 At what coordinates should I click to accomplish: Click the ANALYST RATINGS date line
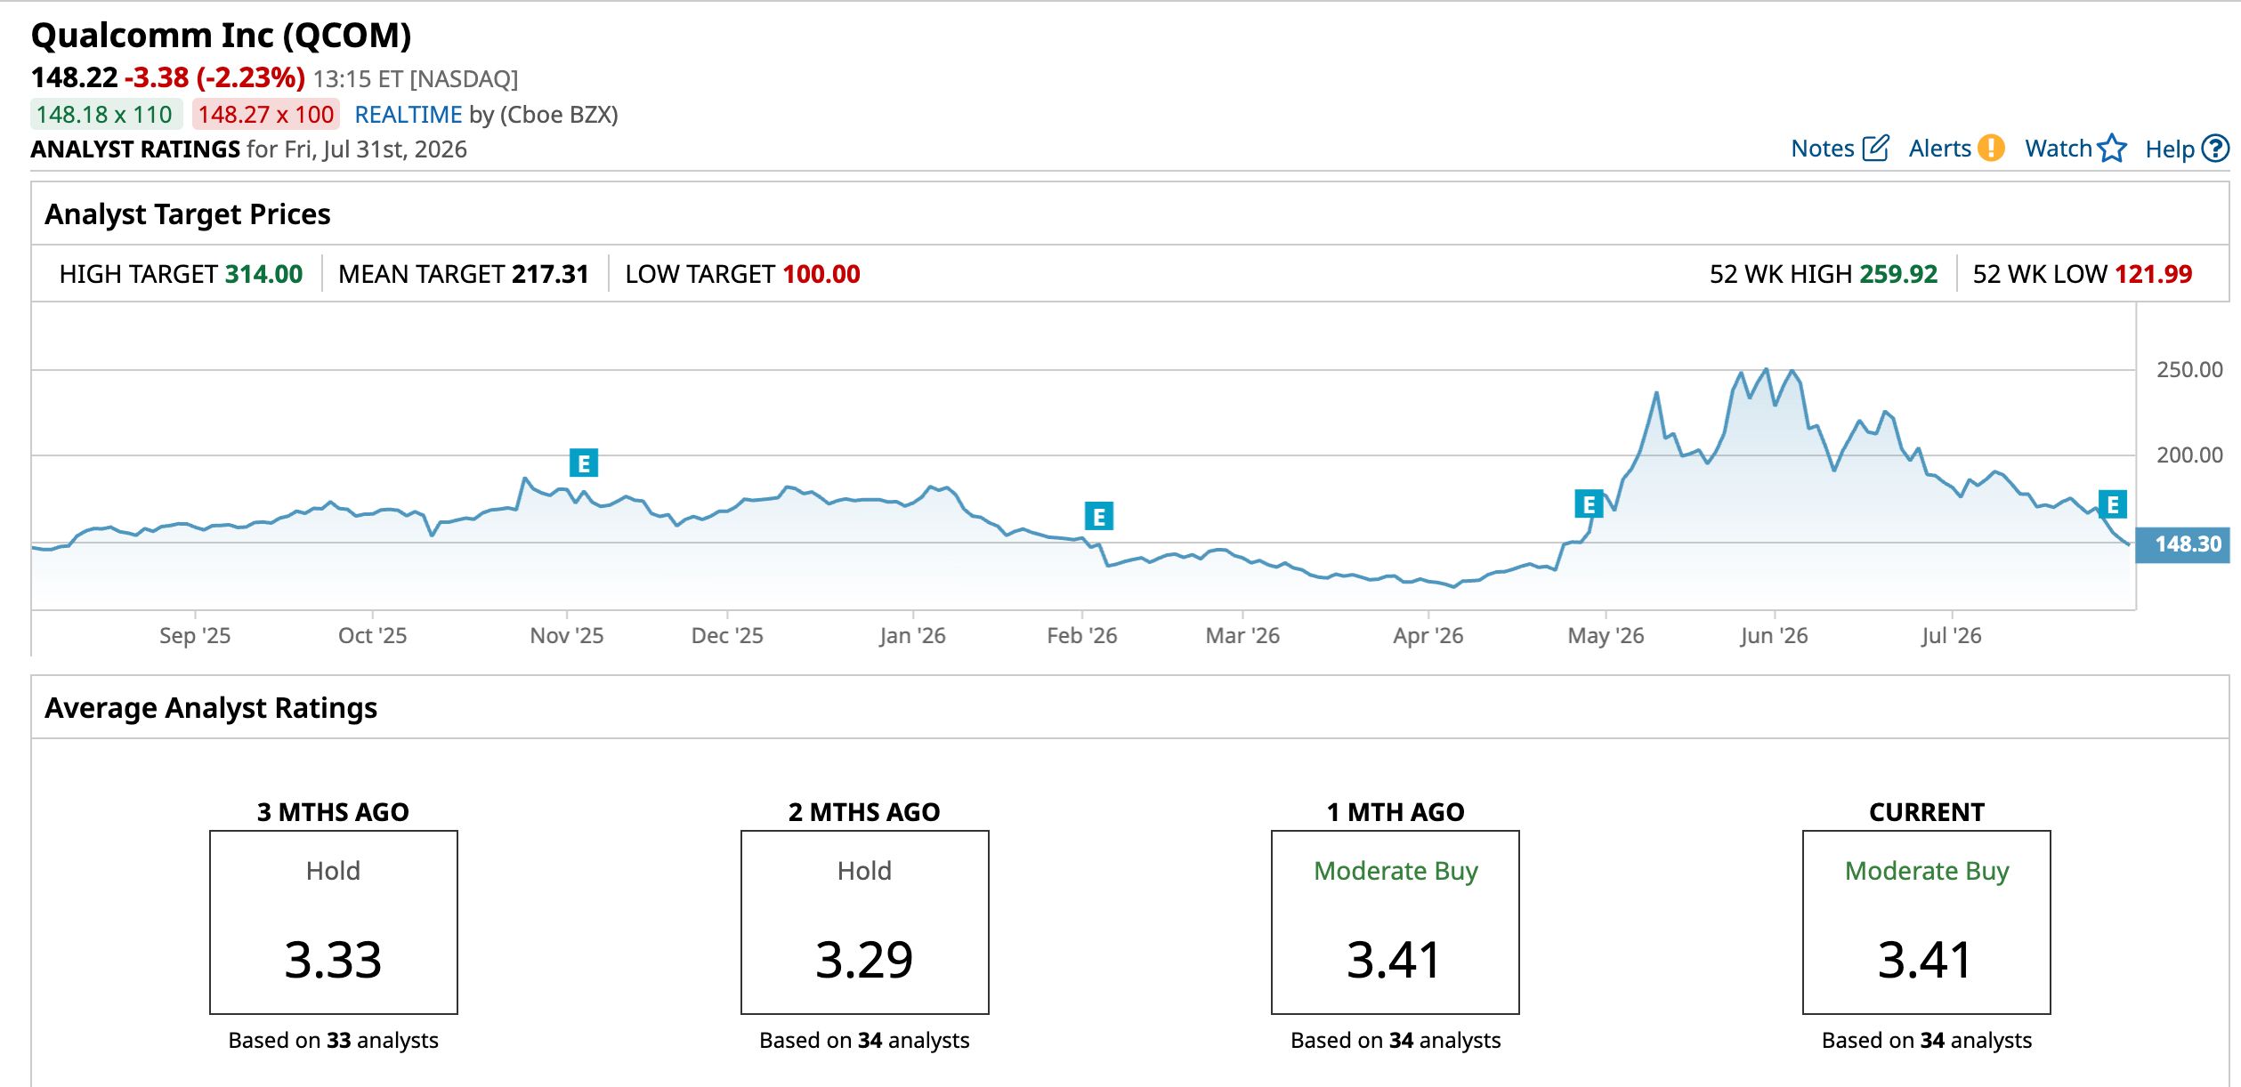coord(249,149)
